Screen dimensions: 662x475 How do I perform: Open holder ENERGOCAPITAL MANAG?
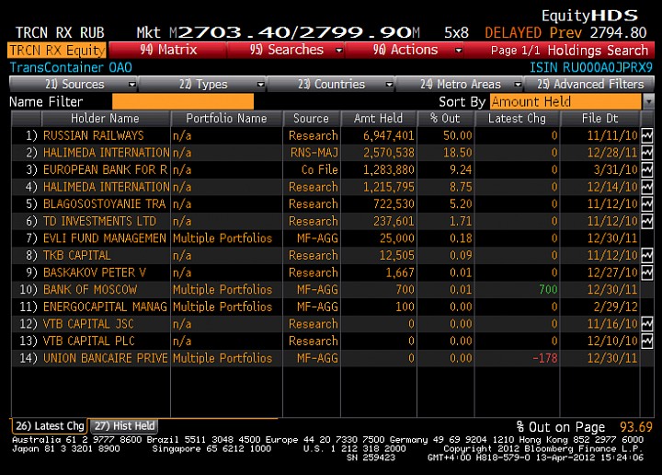105,307
